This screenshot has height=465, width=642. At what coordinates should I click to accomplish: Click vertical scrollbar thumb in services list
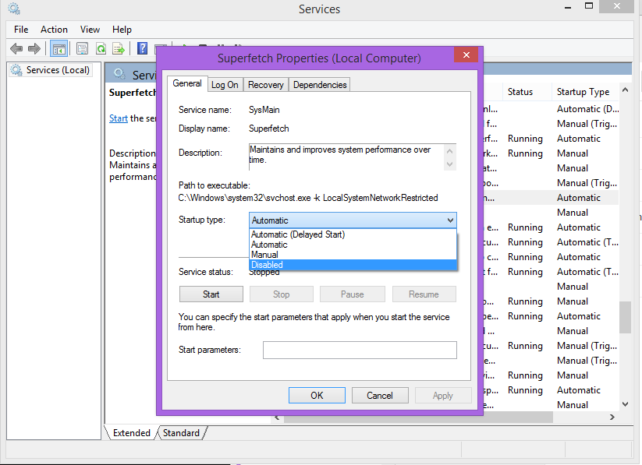point(625,317)
